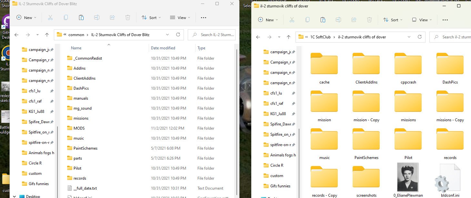Viewport: 471px width, 198px height.
Task: Open the See more ellipsis in left Explorer toolbar
Action: click(204, 18)
